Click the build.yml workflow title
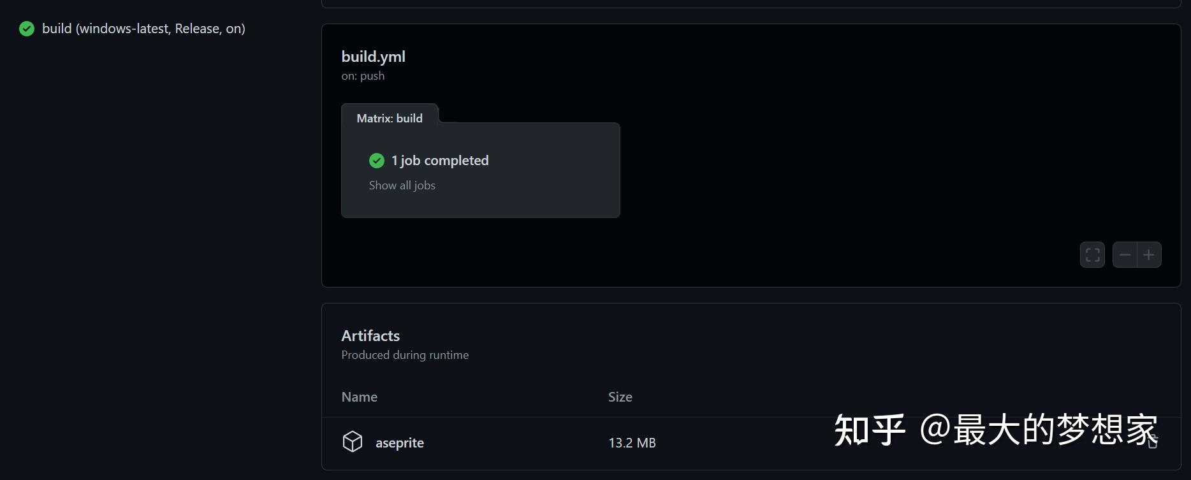Image resolution: width=1191 pixels, height=480 pixels. point(373,57)
